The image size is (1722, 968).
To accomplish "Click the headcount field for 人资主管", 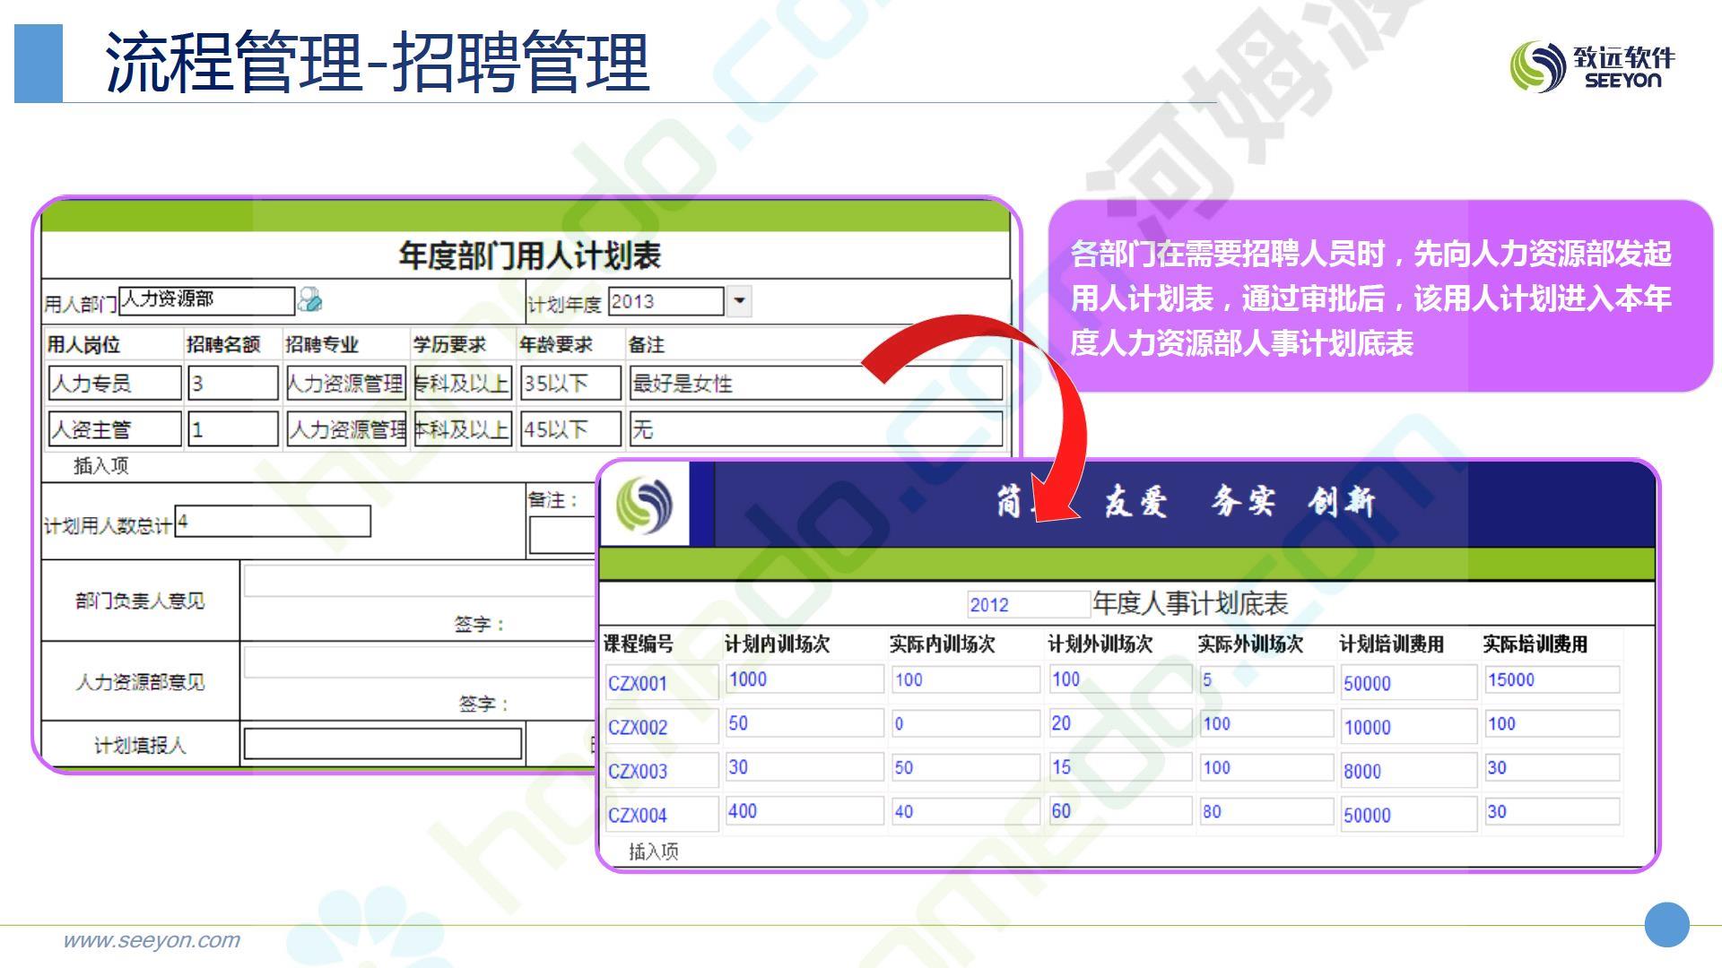I will (233, 429).
